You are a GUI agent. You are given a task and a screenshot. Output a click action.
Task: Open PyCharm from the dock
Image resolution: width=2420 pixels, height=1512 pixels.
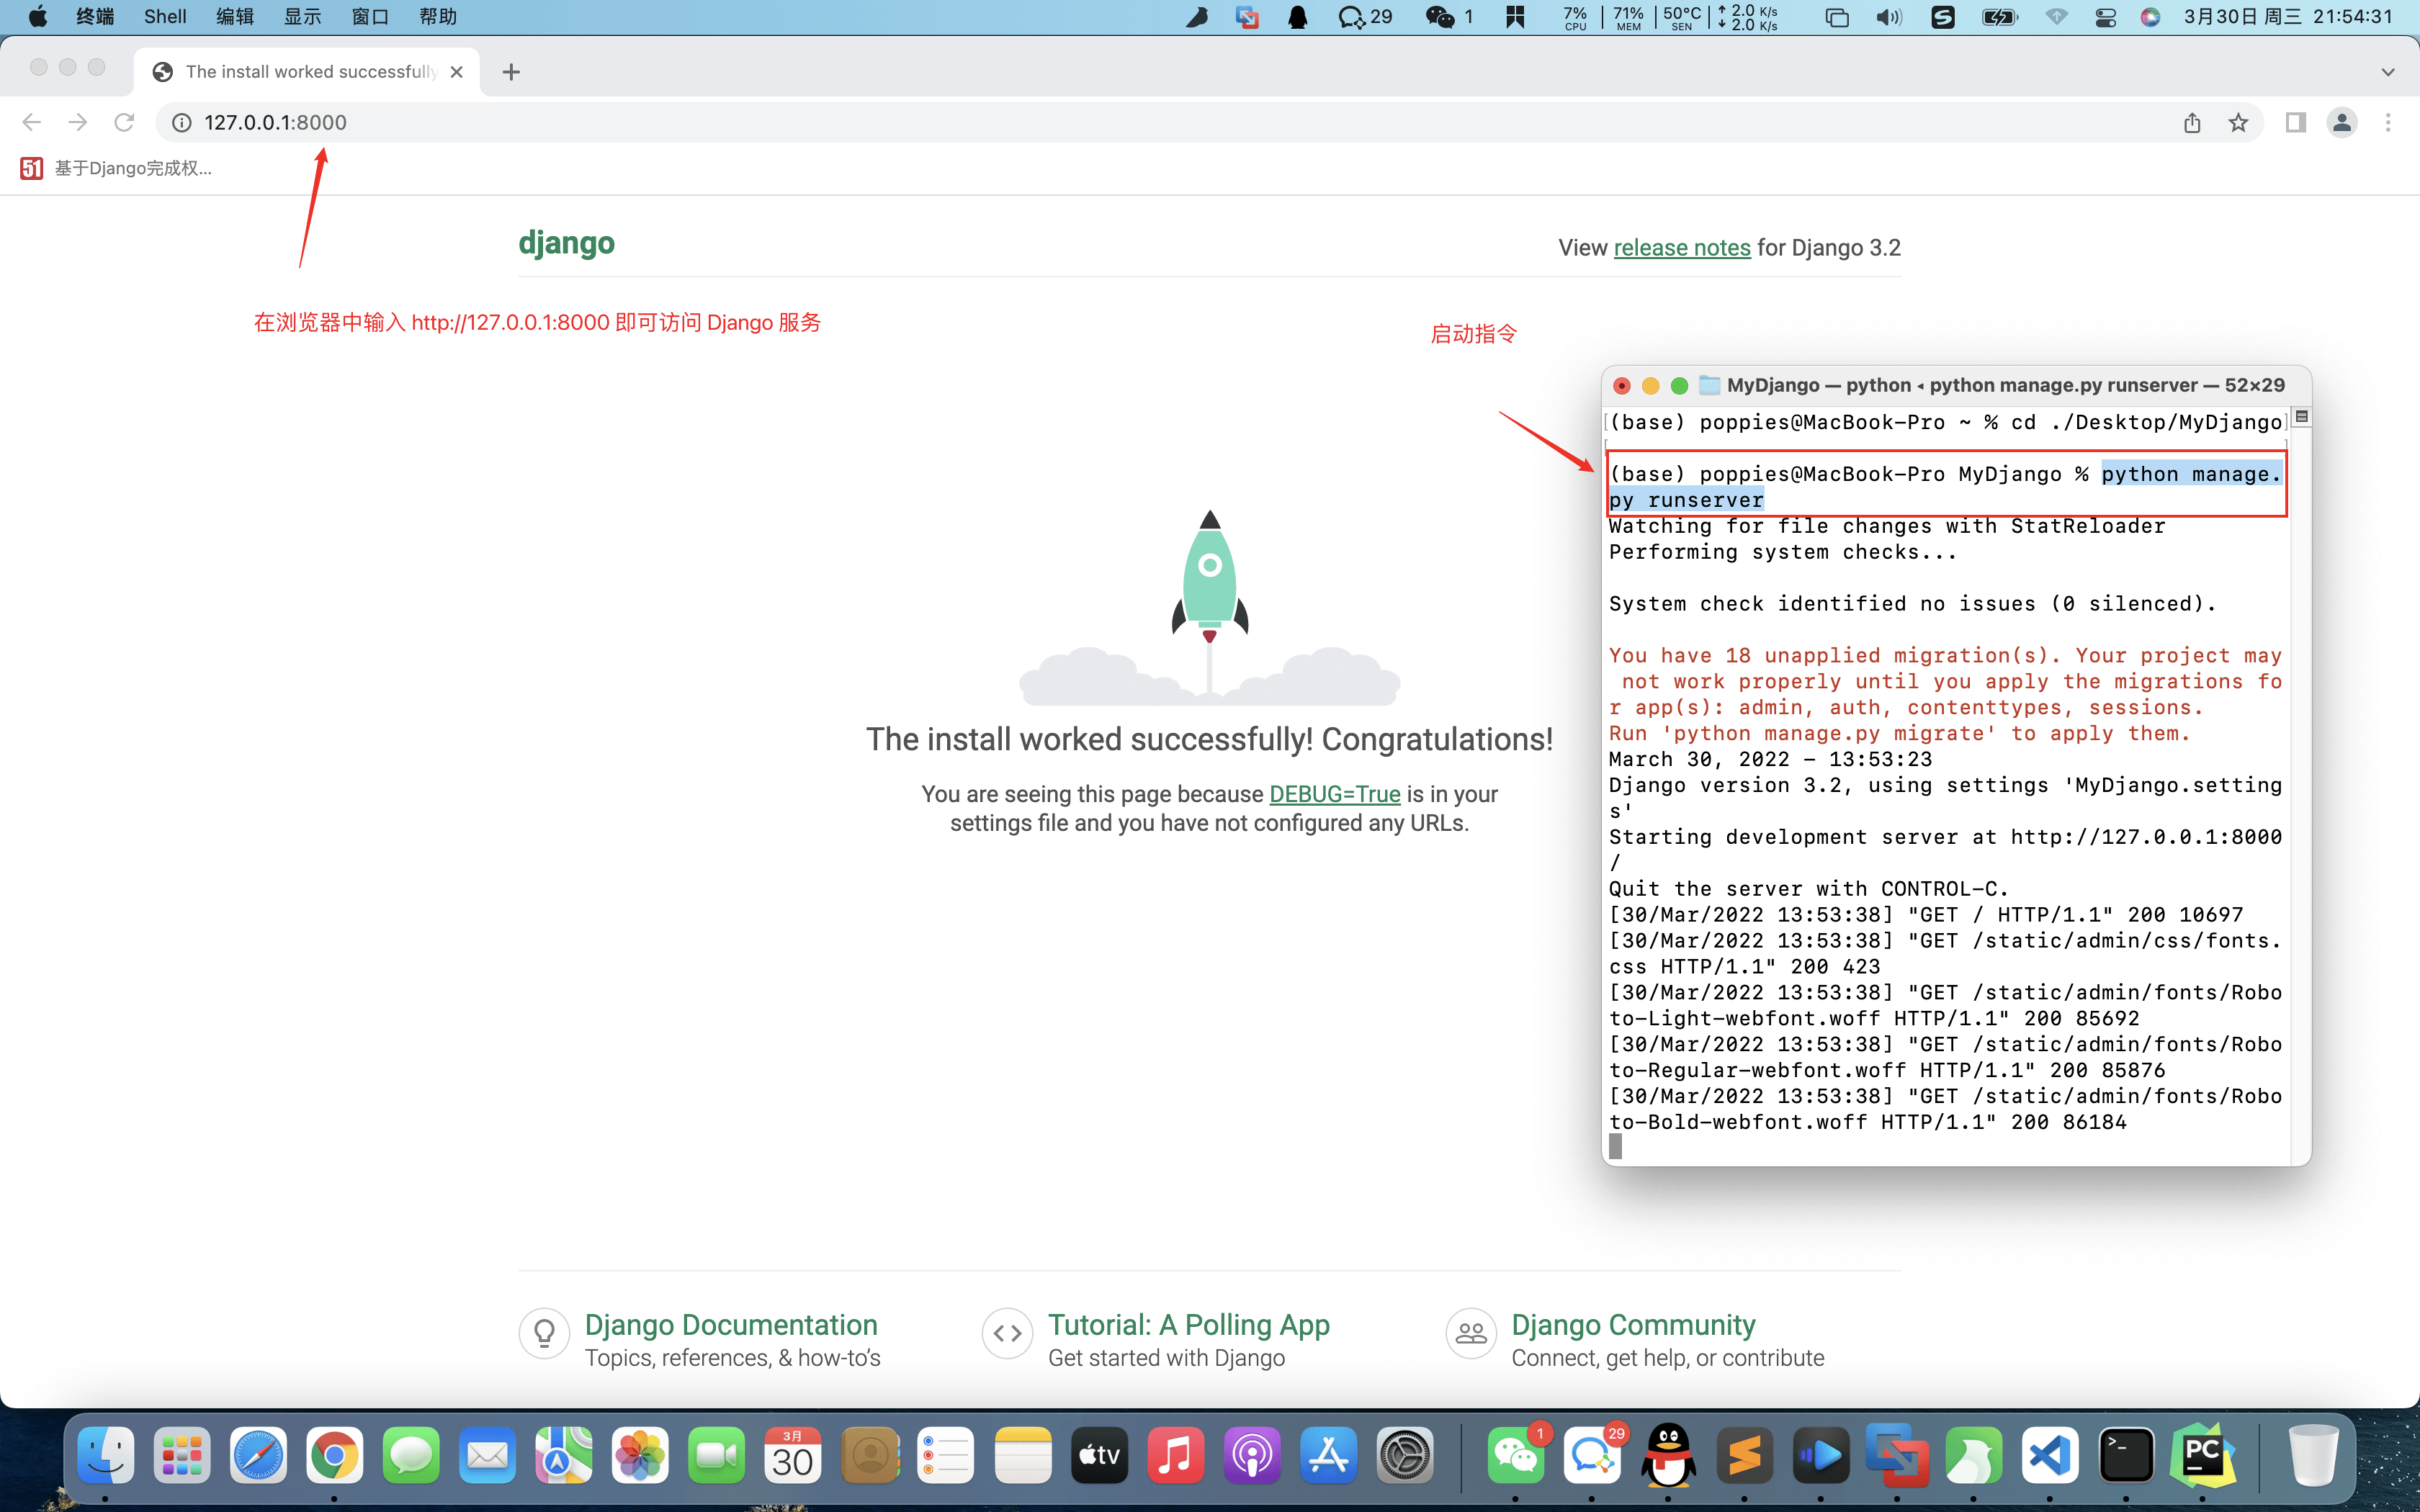[x=2202, y=1455]
